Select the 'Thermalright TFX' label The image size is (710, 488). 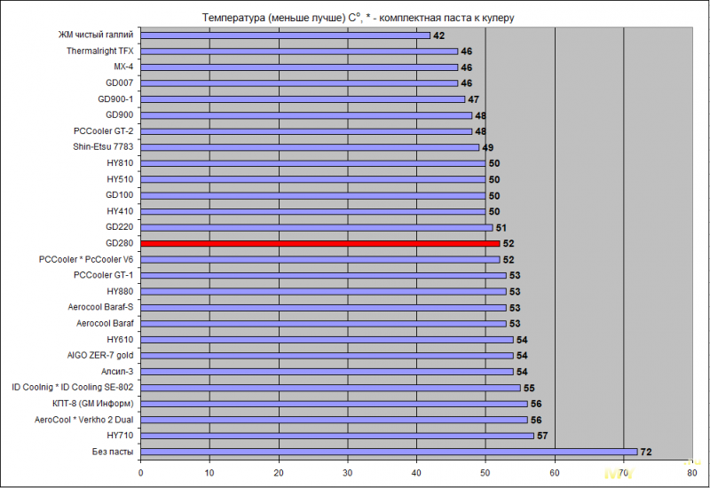(100, 51)
